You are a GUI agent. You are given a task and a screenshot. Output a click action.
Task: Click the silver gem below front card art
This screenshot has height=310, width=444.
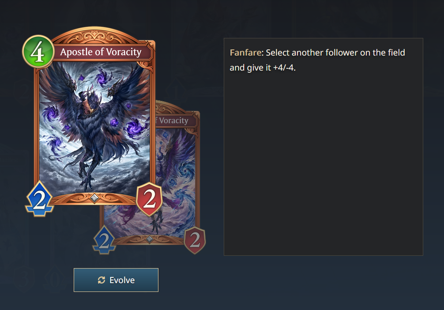point(94,198)
